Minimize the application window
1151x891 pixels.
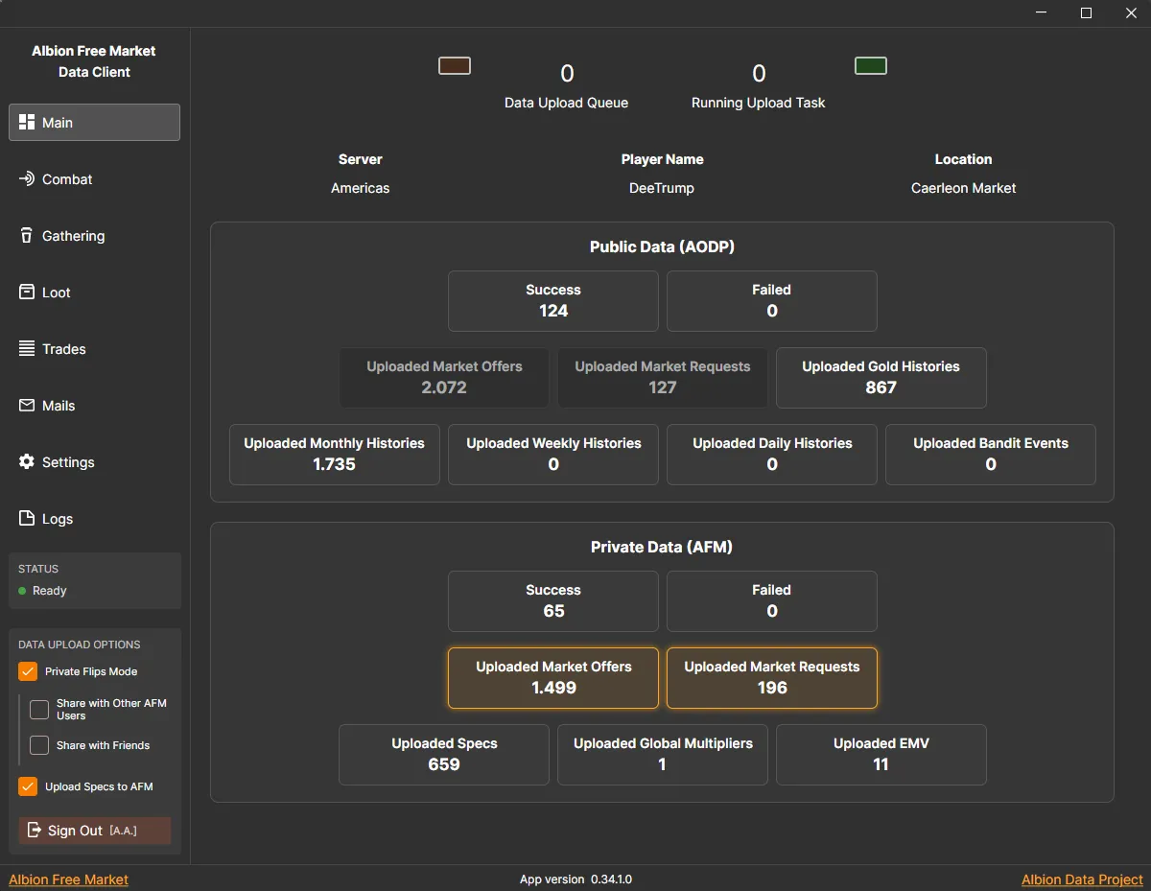(x=1042, y=13)
